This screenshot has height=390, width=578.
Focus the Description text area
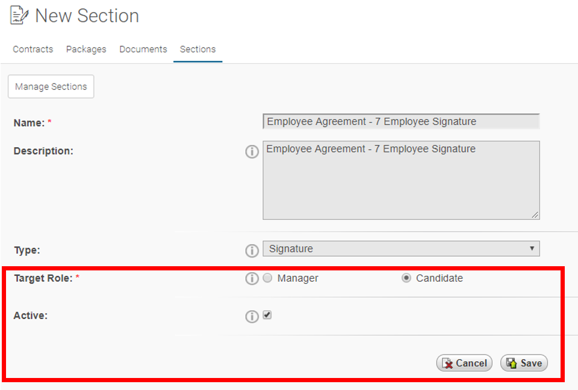[x=401, y=180]
